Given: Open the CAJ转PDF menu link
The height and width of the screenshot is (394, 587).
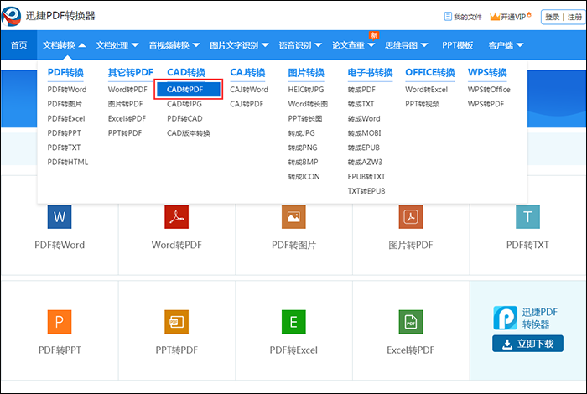Looking at the screenshot, I should coord(247,104).
